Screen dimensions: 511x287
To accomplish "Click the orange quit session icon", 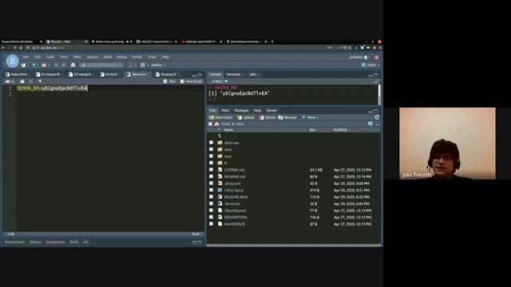I will pyautogui.click(x=377, y=57).
